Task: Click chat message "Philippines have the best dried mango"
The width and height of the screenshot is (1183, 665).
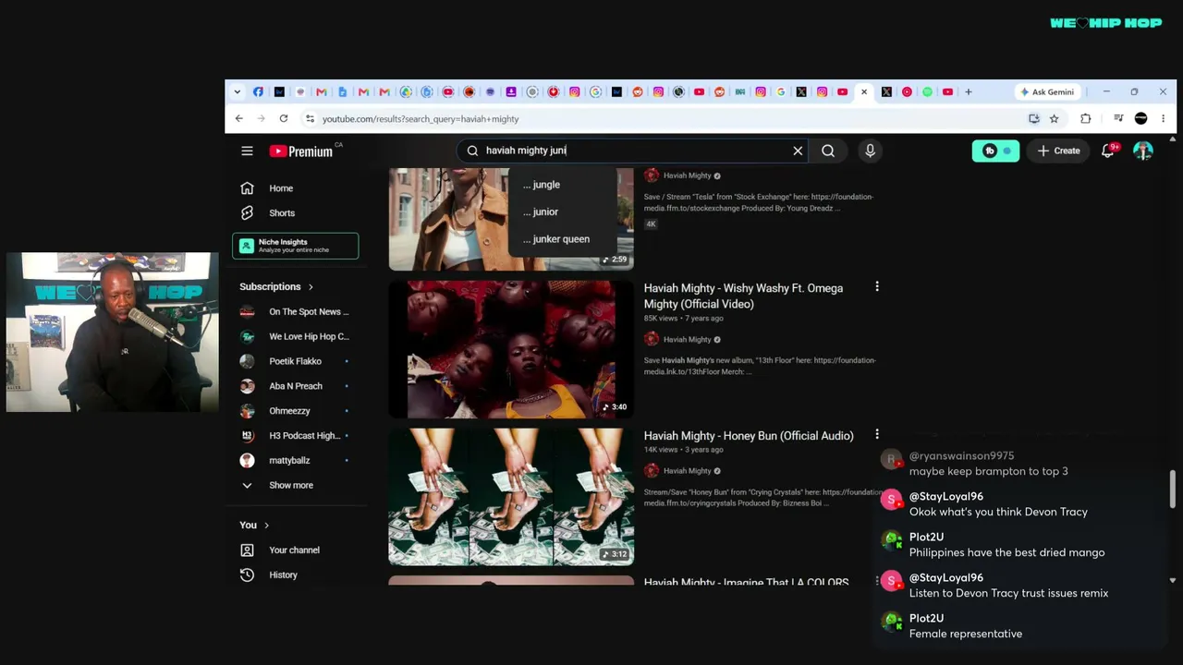Action: pos(1006,552)
